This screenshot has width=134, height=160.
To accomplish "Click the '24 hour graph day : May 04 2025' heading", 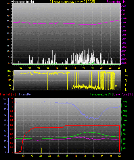I will coord(72,2).
